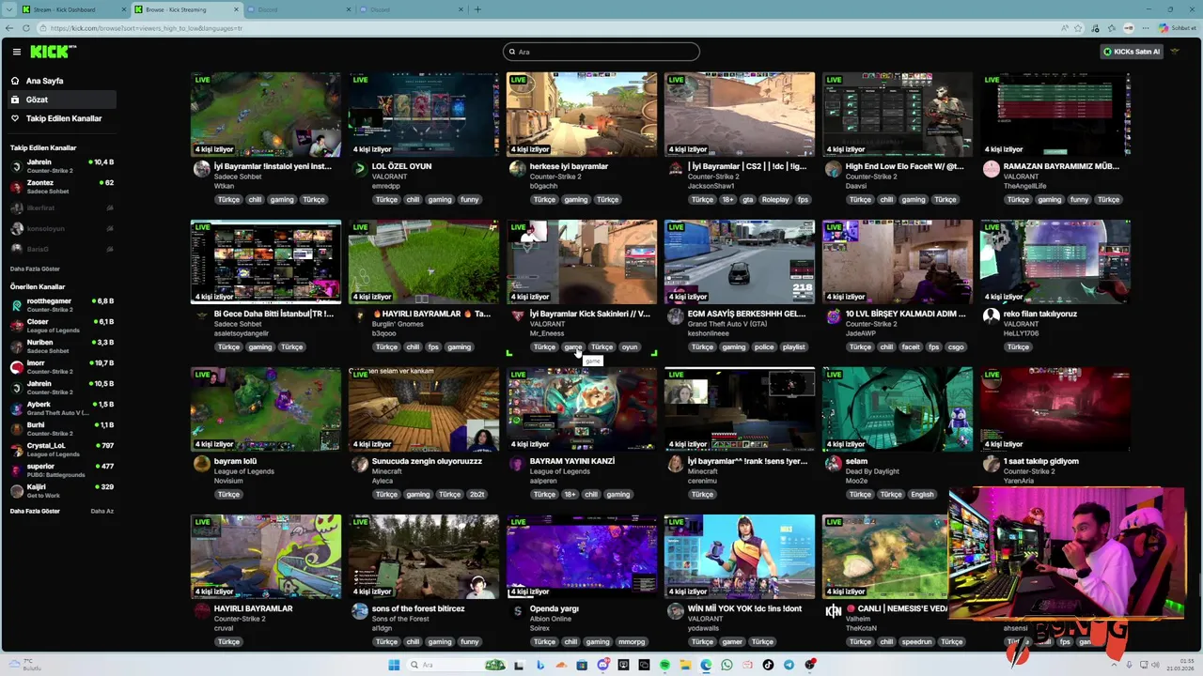The height and width of the screenshot is (676, 1203).
Task: Open Discord from the taskbar
Action: [603, 665]
